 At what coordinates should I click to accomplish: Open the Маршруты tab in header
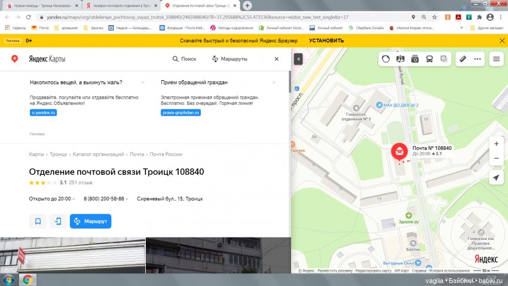pyautogui.click(x=229, y=59)
